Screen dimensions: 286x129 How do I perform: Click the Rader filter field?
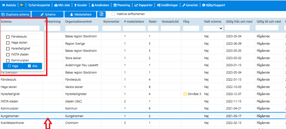pyautogui.click(x=153, y=28)
